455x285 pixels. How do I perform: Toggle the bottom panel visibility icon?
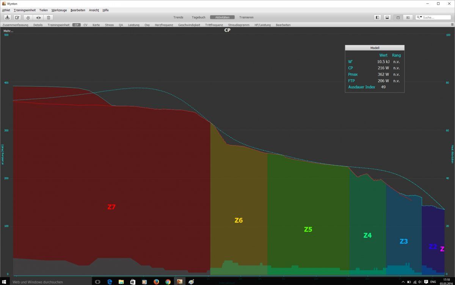click(x=387, y=17)
